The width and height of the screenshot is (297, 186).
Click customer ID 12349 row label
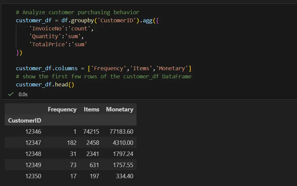(x=33, y=165)
